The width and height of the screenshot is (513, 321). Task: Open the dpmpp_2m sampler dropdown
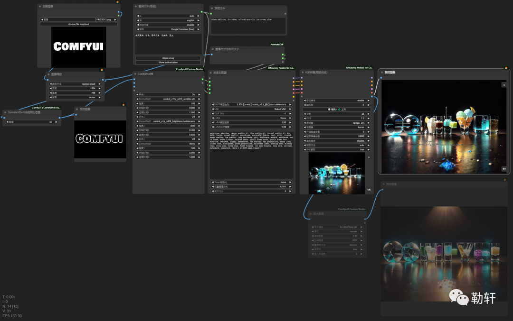tap(337, 123)
